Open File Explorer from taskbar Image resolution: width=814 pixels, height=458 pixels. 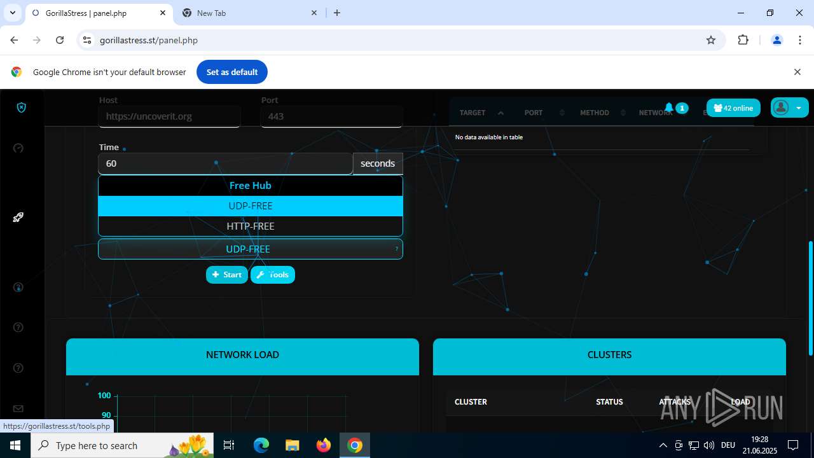pos(292,445)
